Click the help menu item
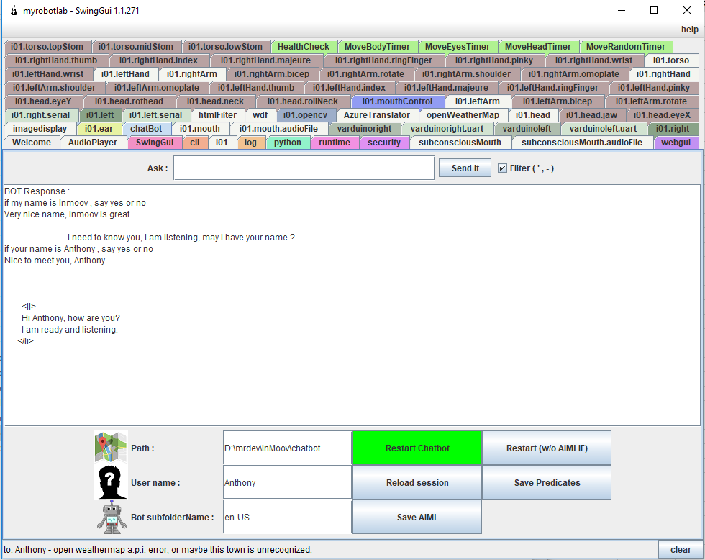Viewport: 705px width, 560px height. [x=689, y=30]
